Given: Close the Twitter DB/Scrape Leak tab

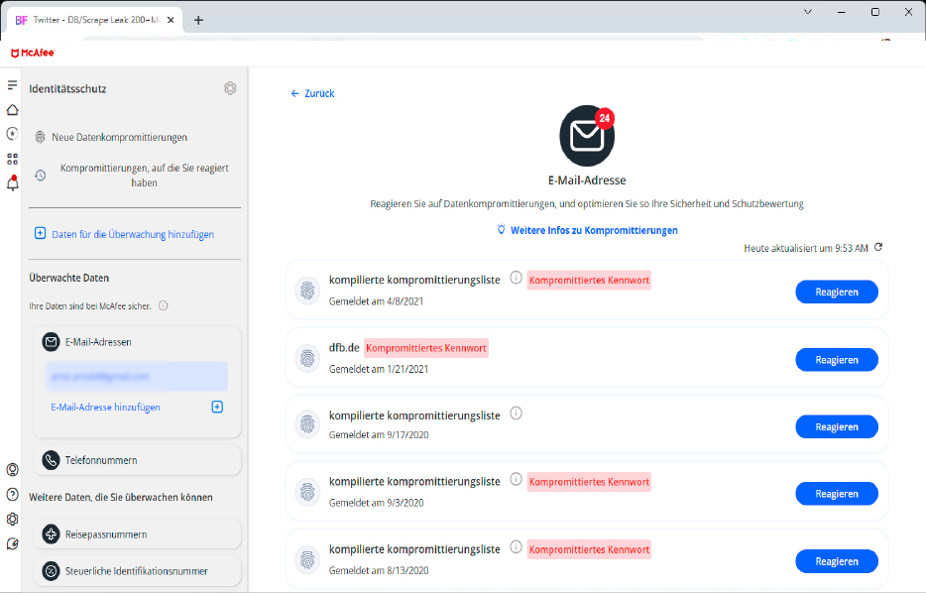Looking at the screenshot, I should tap(171, 20).
